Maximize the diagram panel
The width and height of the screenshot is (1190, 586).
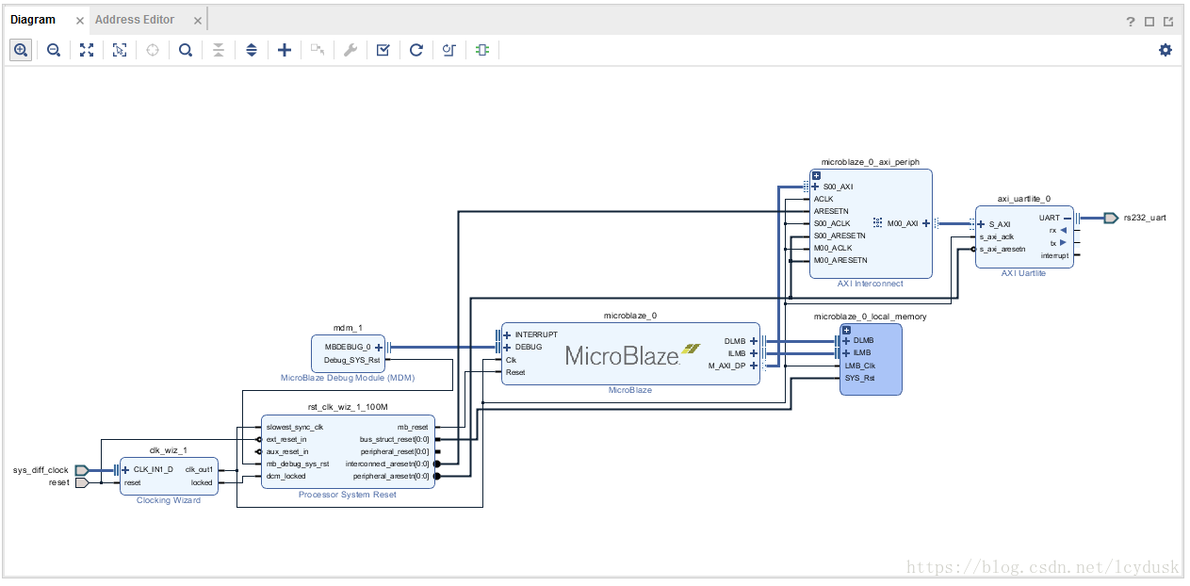(x=1149, y=22)
